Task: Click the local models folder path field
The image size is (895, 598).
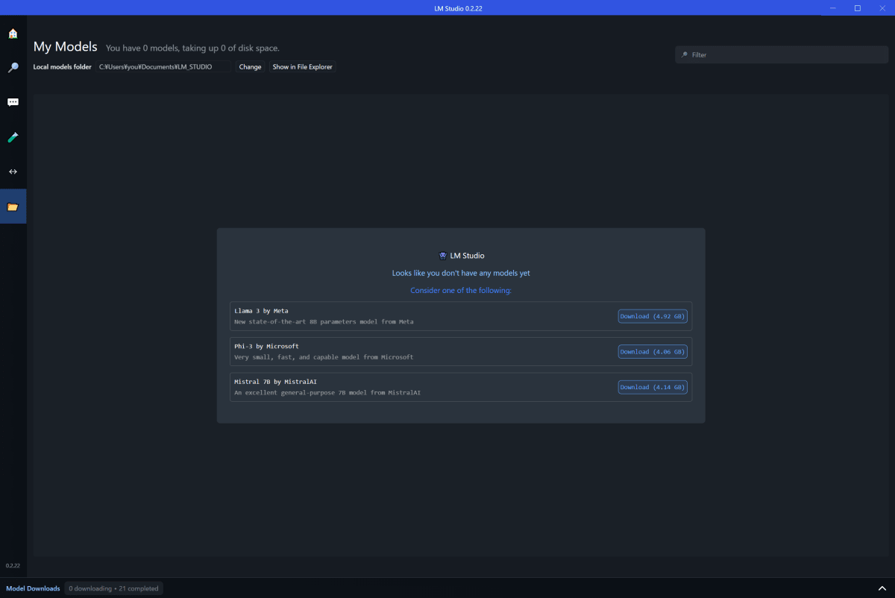Action: tap(163, 67)
